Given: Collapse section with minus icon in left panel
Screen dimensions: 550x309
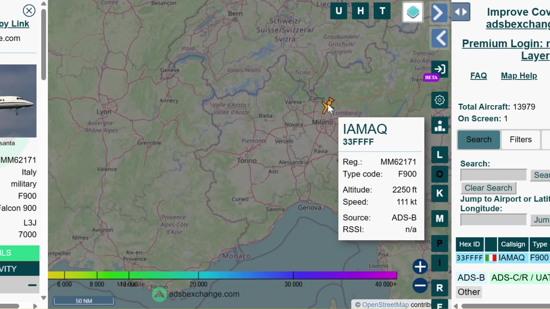Looking at the screenshot, I should click(x=32, y=285).
